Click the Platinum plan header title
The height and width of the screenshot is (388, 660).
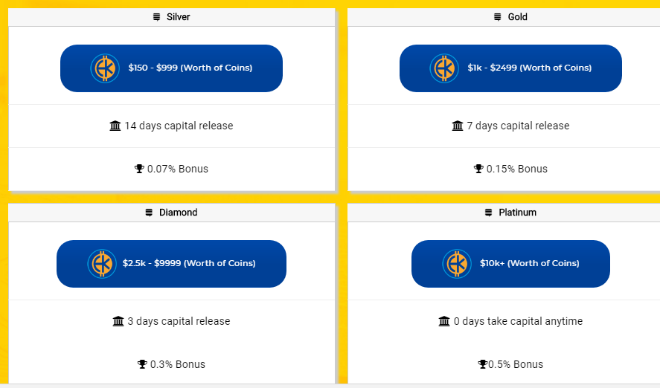click(517, 213)
